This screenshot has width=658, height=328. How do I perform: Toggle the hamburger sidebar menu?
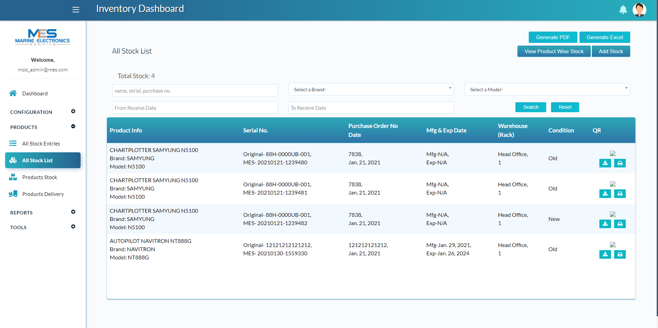pyautogui.click(x=76, y=10)
